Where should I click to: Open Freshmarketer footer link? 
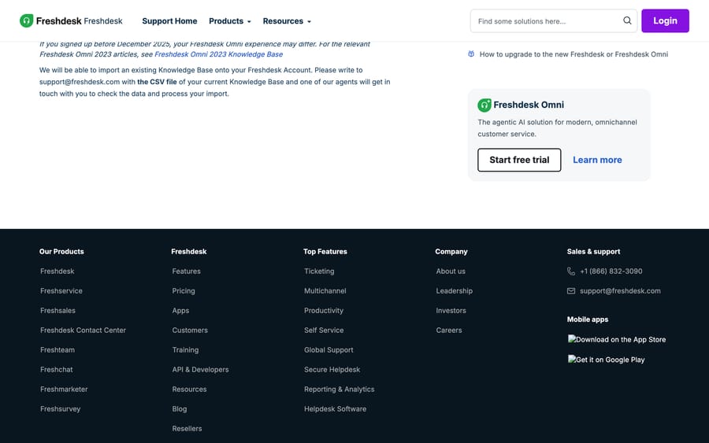(64, 389)
